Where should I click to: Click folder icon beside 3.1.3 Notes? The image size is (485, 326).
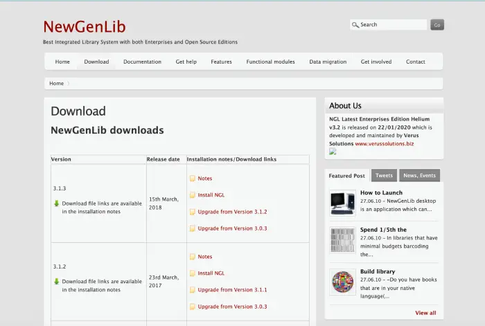tap(193, 179)
